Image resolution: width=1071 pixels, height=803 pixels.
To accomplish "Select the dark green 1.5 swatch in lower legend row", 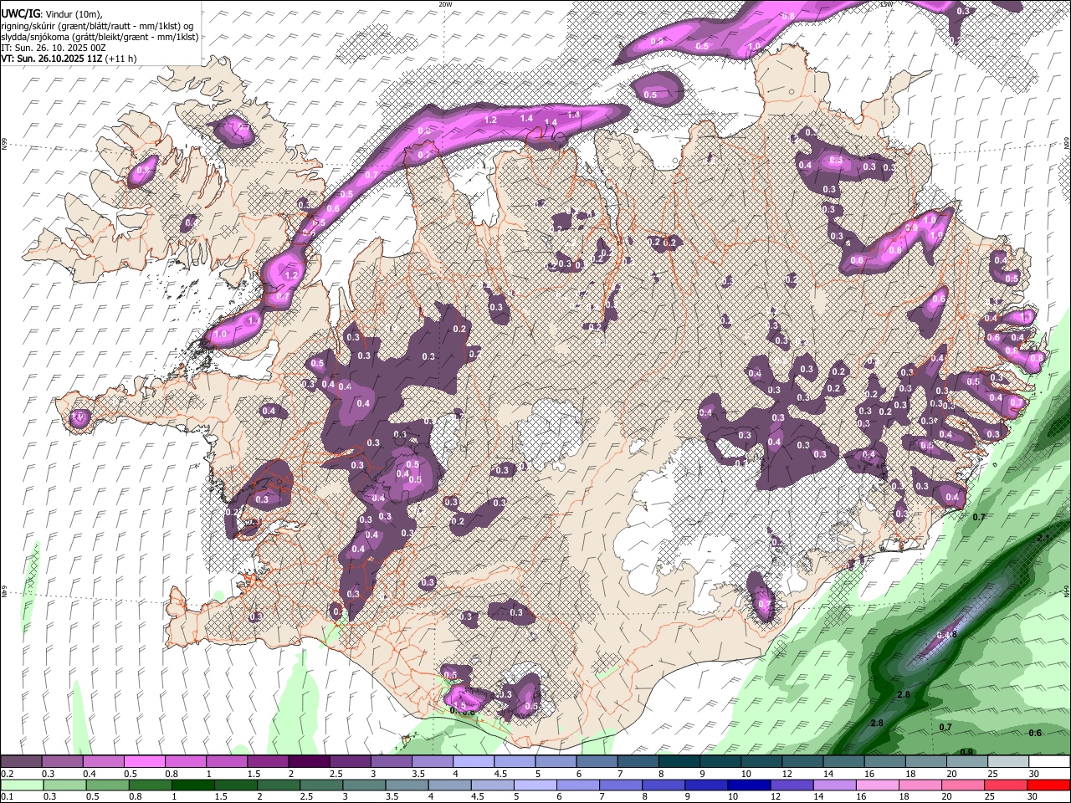I will [x=234, y=785].
